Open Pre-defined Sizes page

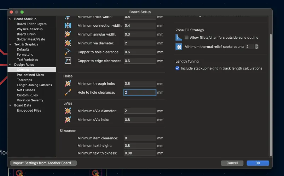(x=30, y=75)
